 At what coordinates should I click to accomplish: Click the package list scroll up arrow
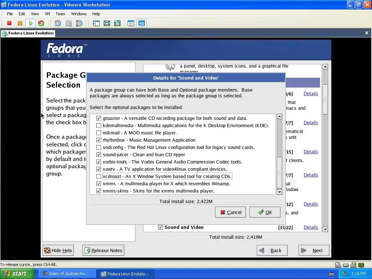279,117
